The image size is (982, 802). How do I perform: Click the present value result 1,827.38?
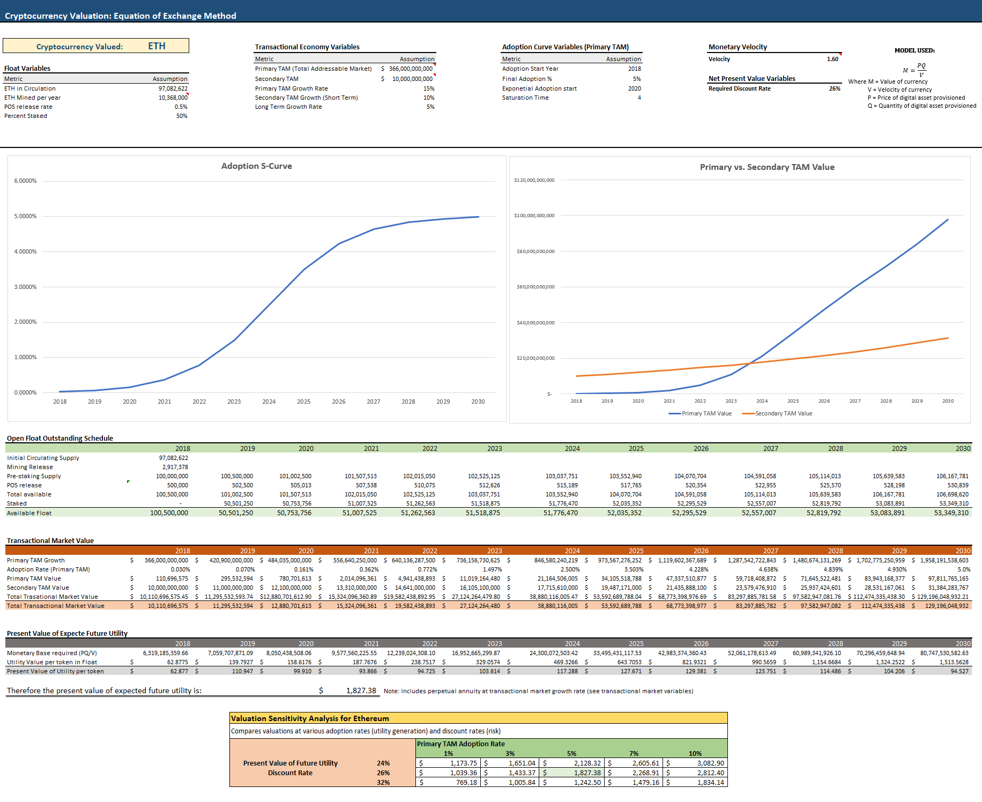361,690
